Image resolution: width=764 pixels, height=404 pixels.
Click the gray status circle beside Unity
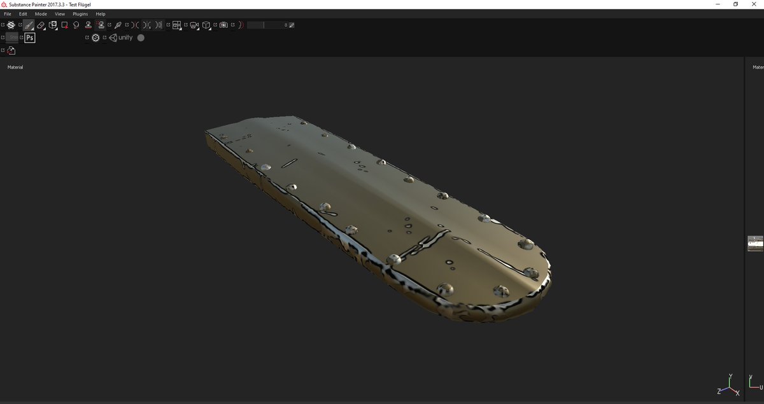[x=141, y=38]
